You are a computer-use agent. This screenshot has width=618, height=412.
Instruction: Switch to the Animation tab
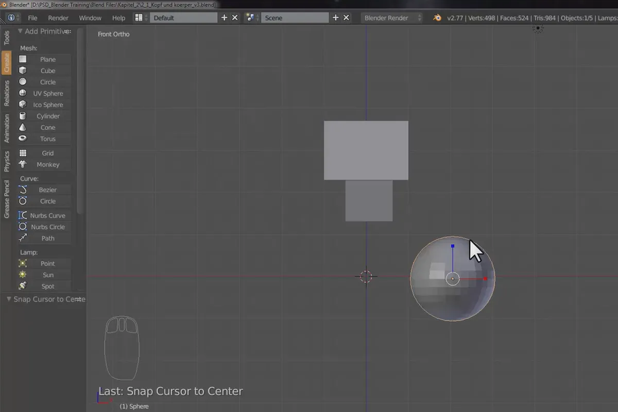pyautogui.click(x=7, y=129)
